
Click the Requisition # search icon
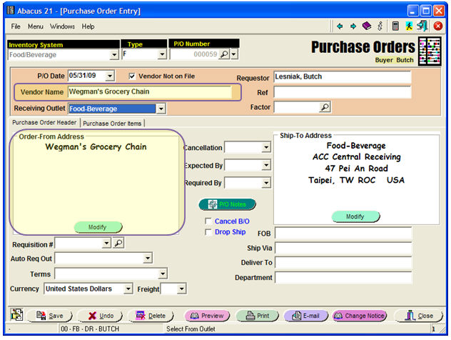click(118, 244)
